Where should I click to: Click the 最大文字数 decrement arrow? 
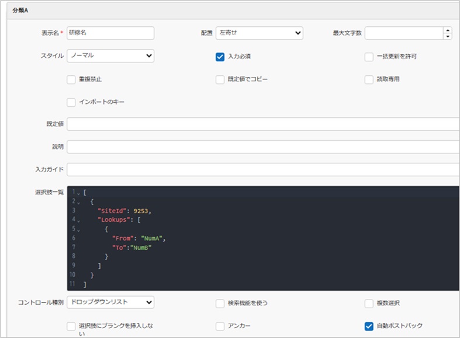coord(448,36)
